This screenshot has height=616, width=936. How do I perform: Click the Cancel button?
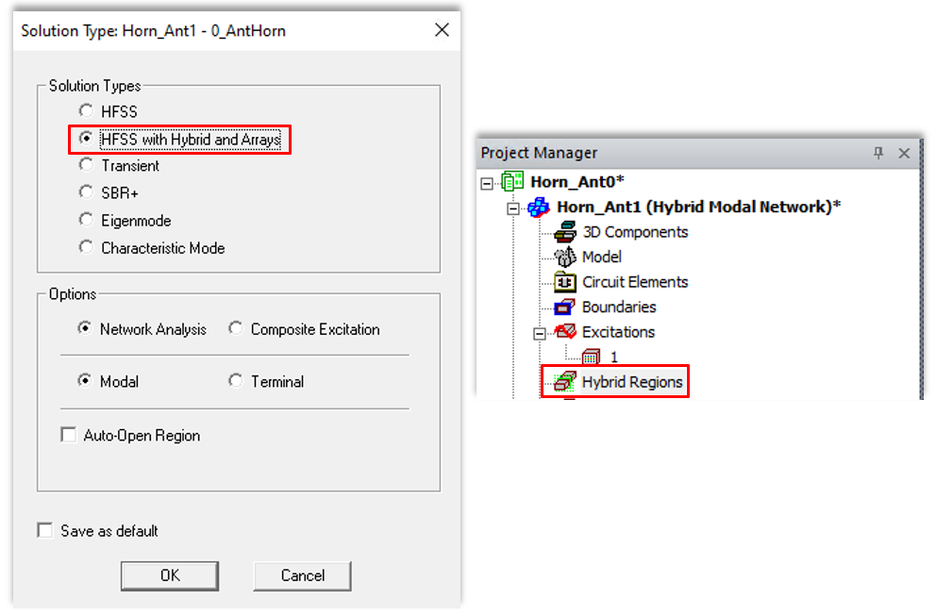[x=302, y=575]
